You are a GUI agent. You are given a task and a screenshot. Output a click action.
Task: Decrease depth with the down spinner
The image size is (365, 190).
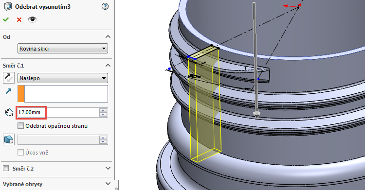[x=103, y=115]
